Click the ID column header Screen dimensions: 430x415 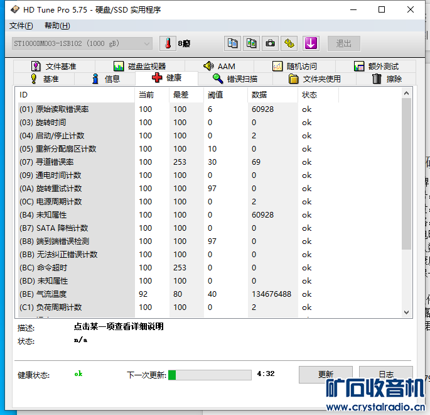[x=75, y=95]
